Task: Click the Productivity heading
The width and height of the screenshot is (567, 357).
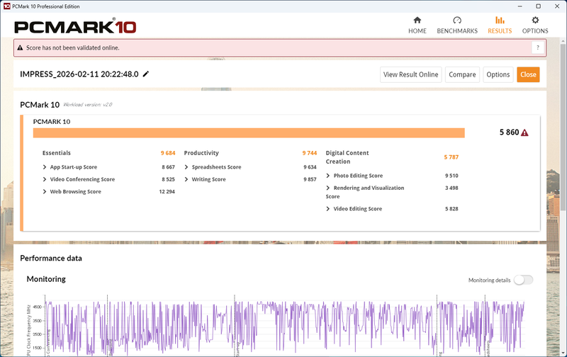Action: tap(201, 153)
